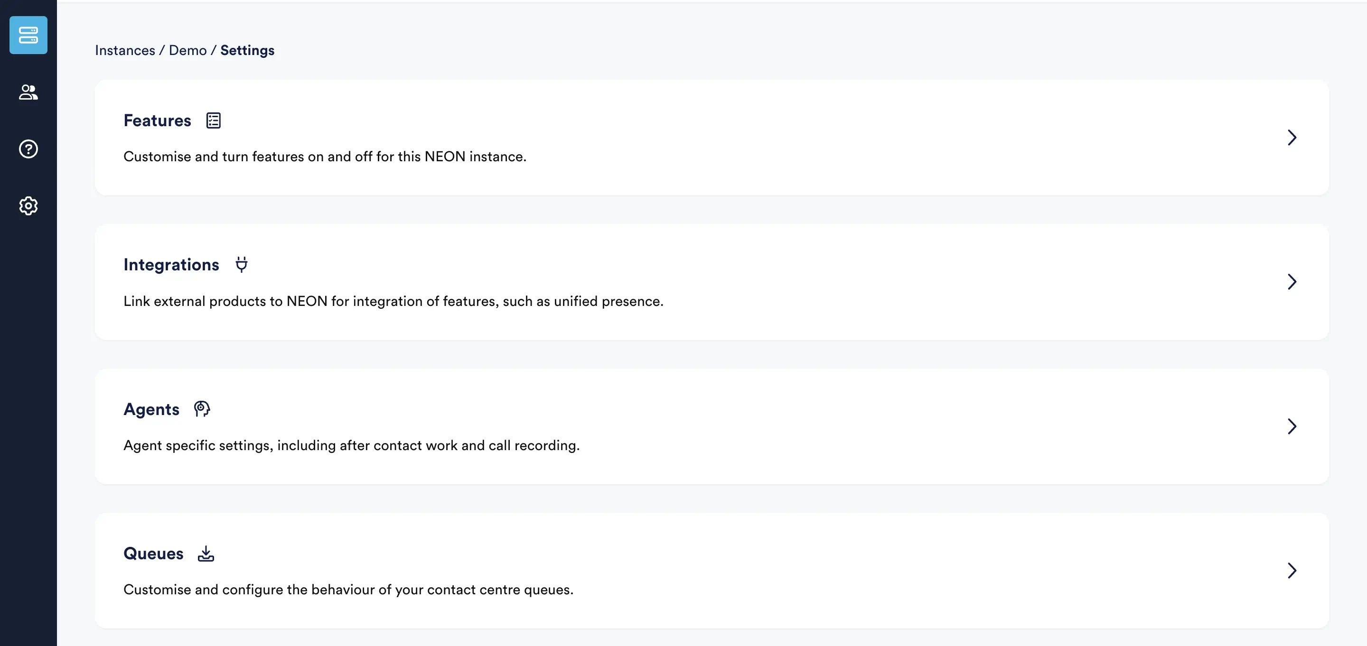The image size is (1367, 646).
Task: Open the Queues heading
Action: (x=153, y=554)
